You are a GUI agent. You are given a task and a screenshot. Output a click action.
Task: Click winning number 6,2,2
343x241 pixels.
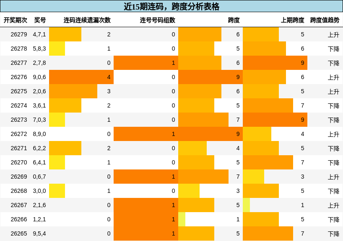39,148
